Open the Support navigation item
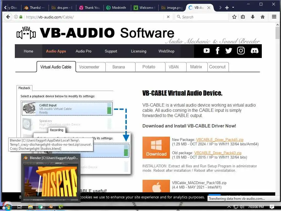This screenshot has width=281, height=211. pos(111,51)
